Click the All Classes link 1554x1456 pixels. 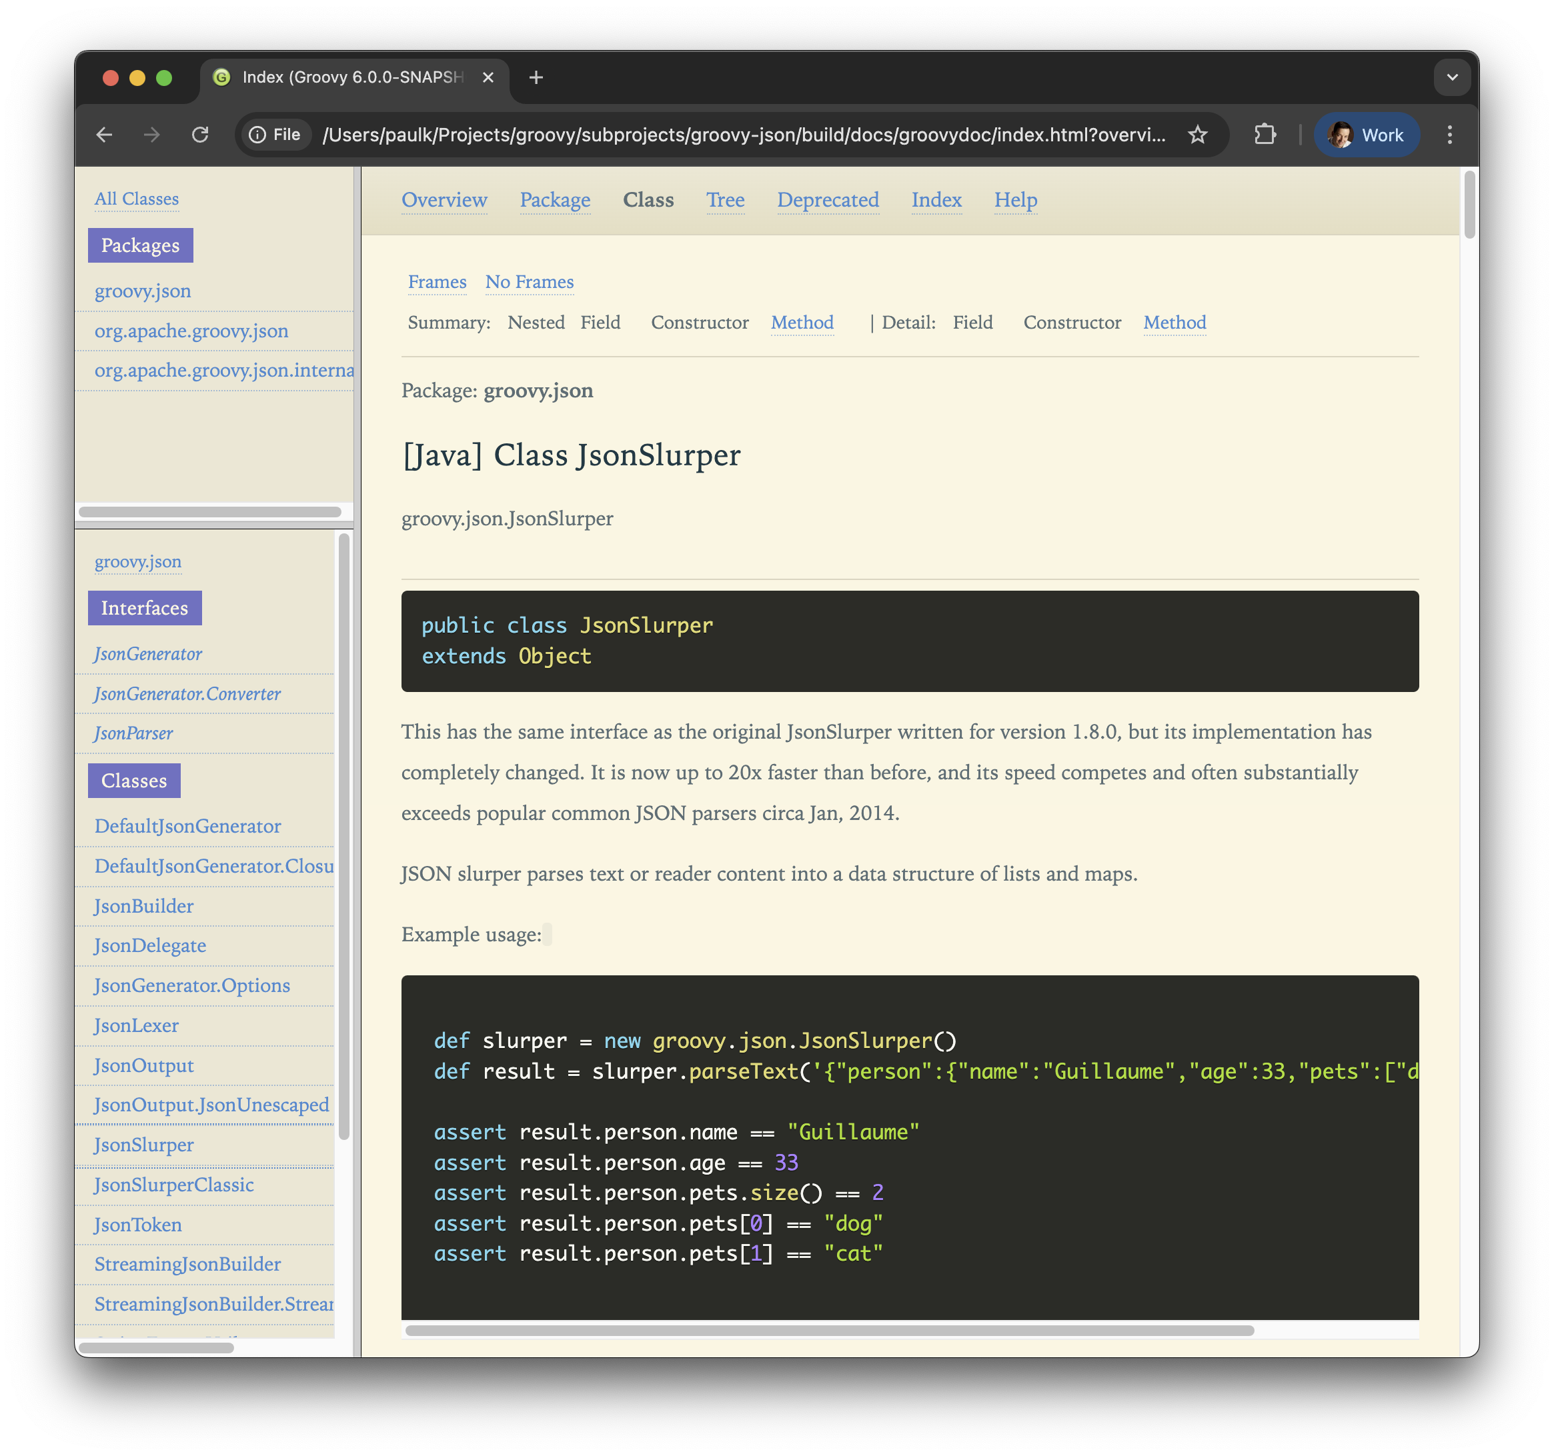(137, 199)
